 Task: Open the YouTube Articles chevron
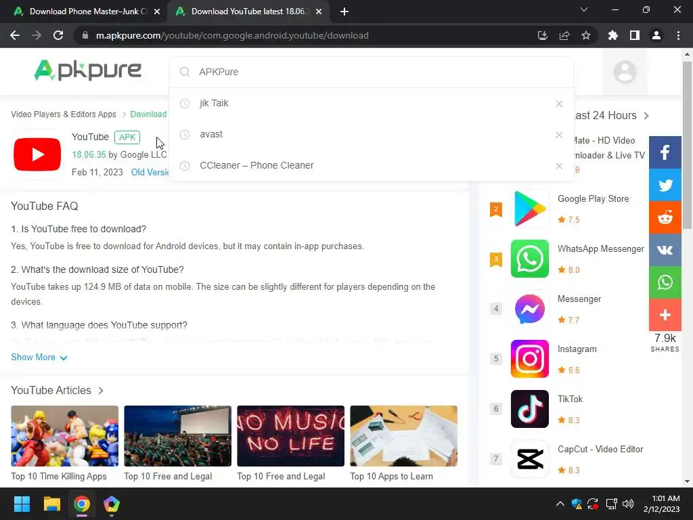click(x=101, y=391)
